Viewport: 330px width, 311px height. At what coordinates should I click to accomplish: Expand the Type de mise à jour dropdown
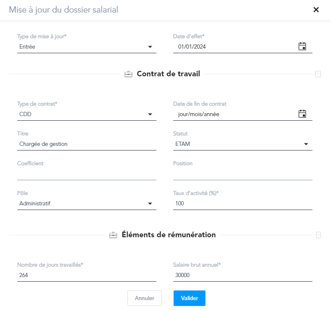[87, 47]
